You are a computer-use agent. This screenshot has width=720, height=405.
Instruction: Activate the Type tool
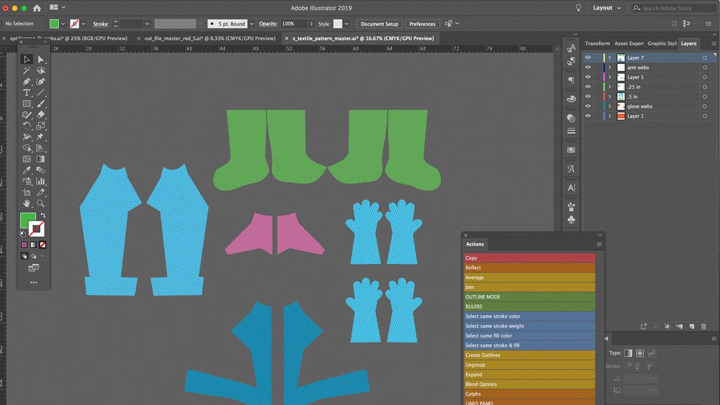26,93
